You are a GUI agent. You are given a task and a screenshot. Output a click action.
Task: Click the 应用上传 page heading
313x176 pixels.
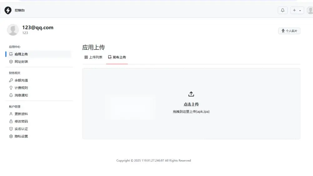[93, 47]
